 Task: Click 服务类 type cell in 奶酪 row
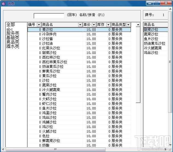point(117,145)
